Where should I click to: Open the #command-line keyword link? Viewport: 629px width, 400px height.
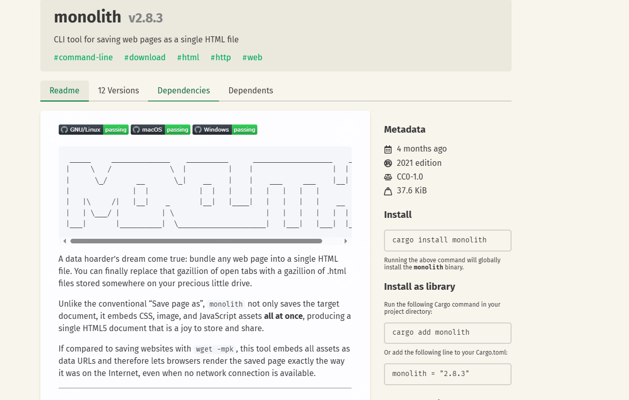pyautogui.click(x=83, y=58)
